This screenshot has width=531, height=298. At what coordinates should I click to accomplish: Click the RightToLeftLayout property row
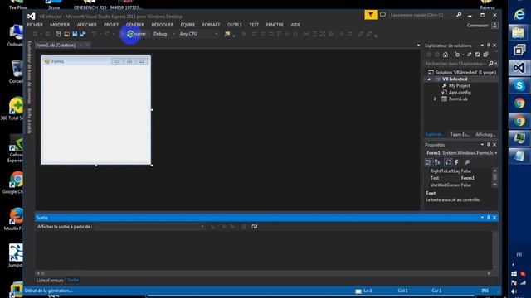tap(459, 171)
